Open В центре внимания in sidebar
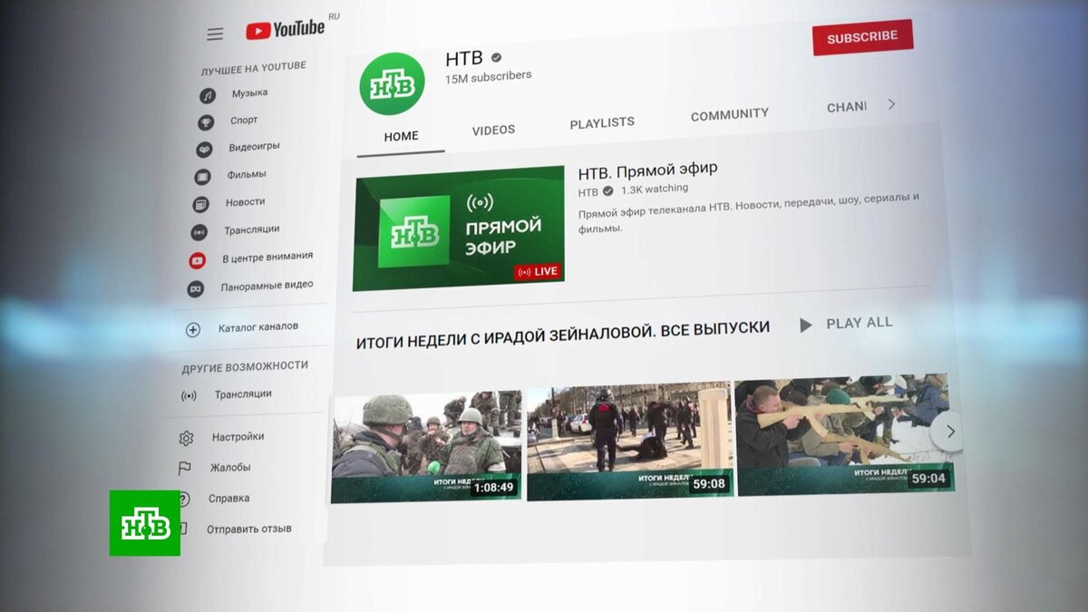 tap(267, 257)
